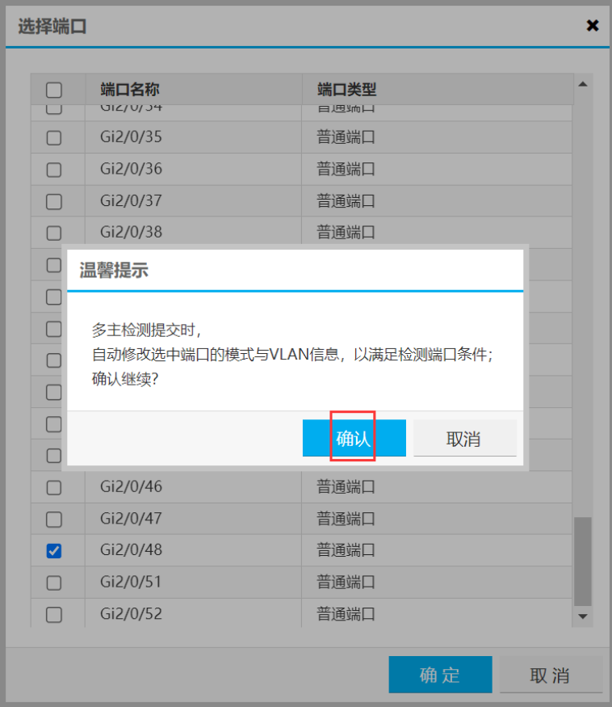This screenshot has width=612, height=707.
Task: Check the box for Gi2/0/35
Action: [53, 137]
